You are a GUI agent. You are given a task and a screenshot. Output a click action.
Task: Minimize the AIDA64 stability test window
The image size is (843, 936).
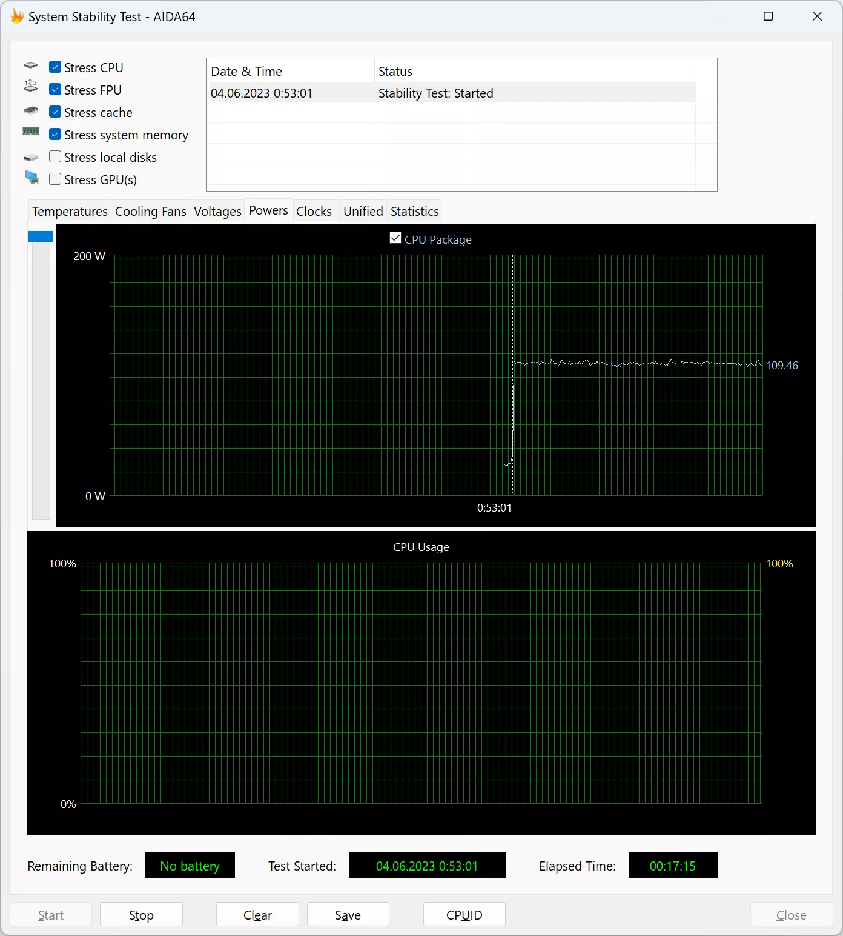[x=719, y=16]
